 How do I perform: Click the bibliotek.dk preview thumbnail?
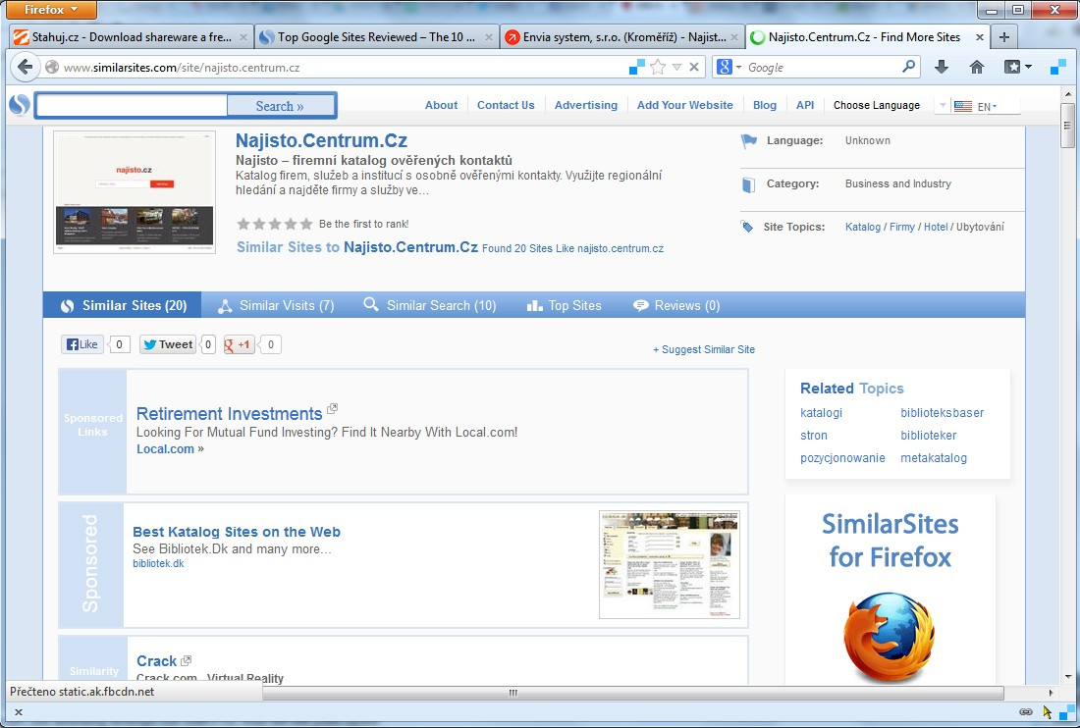(x=670, y=565)
